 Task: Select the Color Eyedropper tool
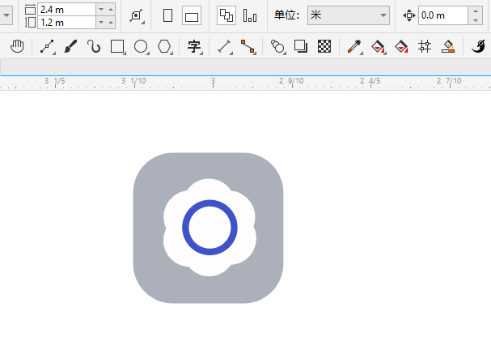(x=353, y=46)
